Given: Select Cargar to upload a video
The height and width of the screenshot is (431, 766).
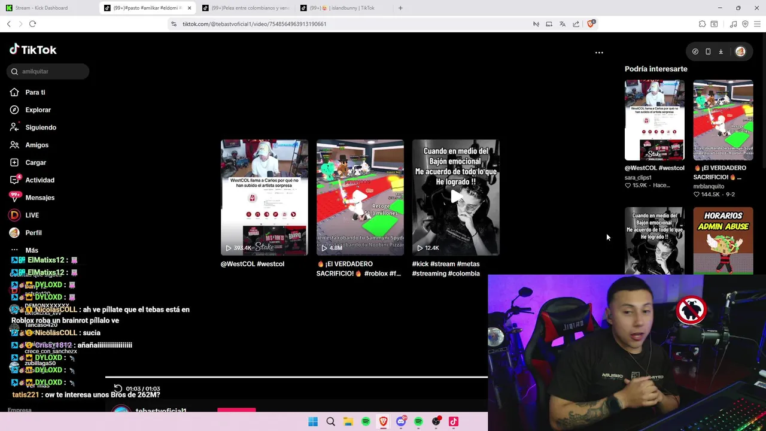Looking at the screenshot, I should click(28, 162).
